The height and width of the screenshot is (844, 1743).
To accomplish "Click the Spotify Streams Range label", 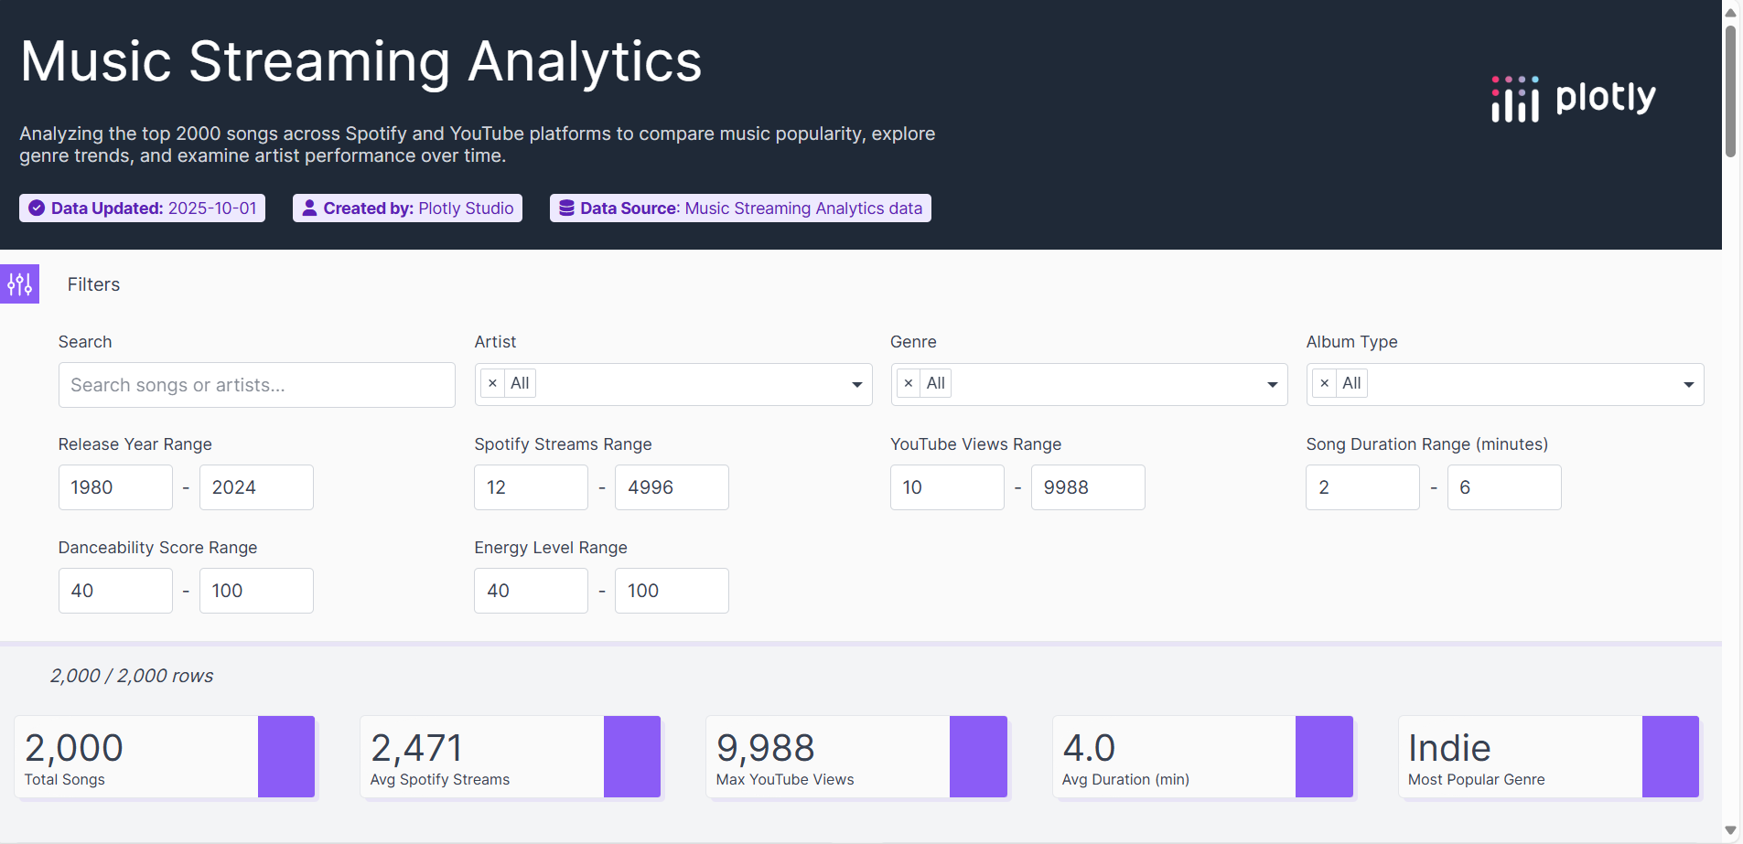I will click(x=563, y=444).
